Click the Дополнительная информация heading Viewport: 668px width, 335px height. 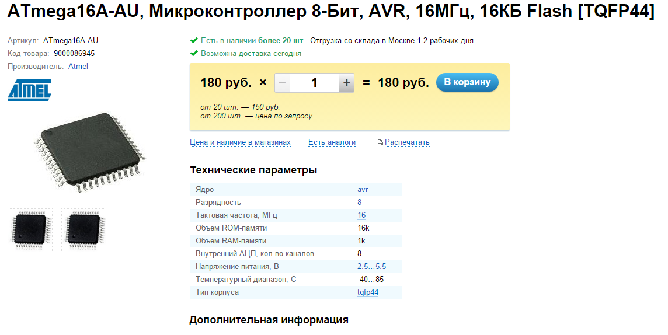tap(269, 320)
